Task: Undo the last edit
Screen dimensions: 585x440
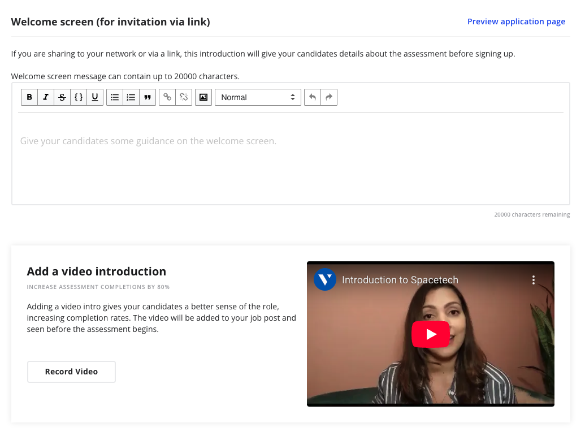Action: pos(313,97)
